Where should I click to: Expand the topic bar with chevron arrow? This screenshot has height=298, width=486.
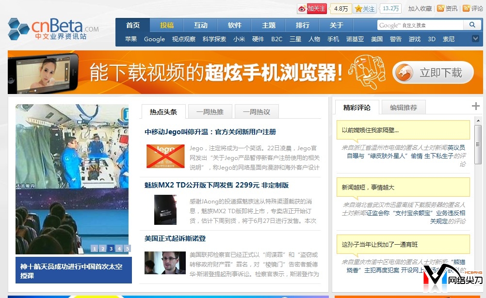pos(475,39)
